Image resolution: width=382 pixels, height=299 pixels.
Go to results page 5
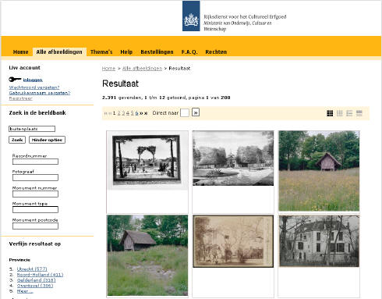(x=132, y=113)
